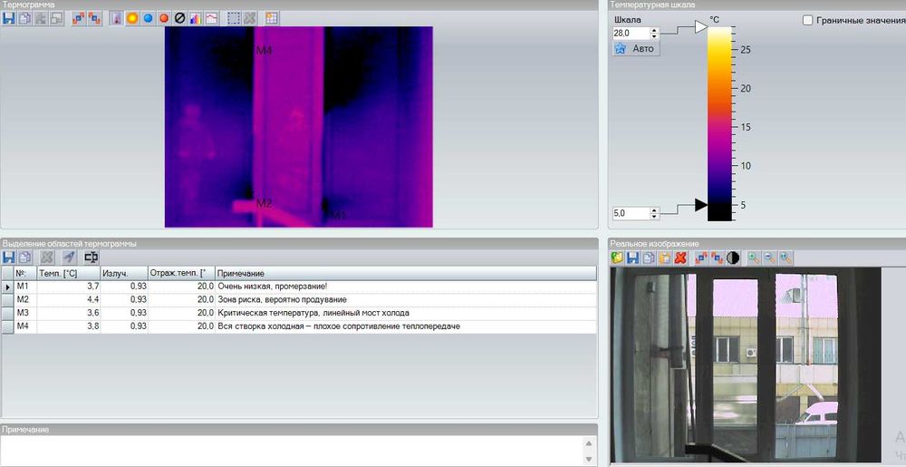Click the white upper-limit scale marker
This screenshot has width=906, height=467.
click(x=701, y=27)
